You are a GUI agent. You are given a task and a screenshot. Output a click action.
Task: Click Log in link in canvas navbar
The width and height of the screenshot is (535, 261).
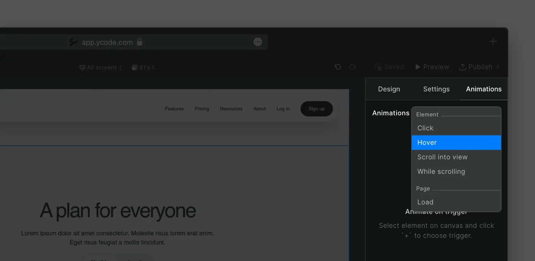tap(283, 109)
